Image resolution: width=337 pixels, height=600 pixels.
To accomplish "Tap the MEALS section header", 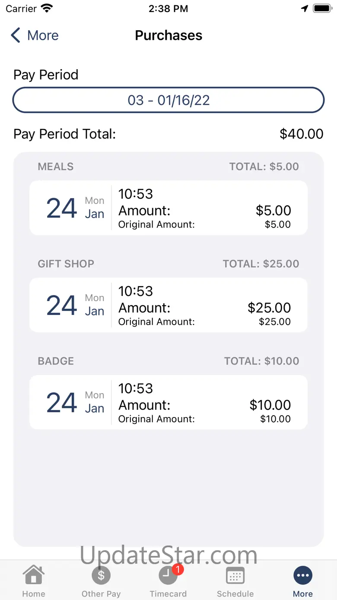I will (56, 167).
